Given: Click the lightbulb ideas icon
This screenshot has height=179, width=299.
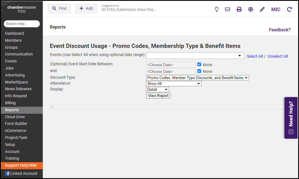Looking at the screenshot, I should (216, 9).
